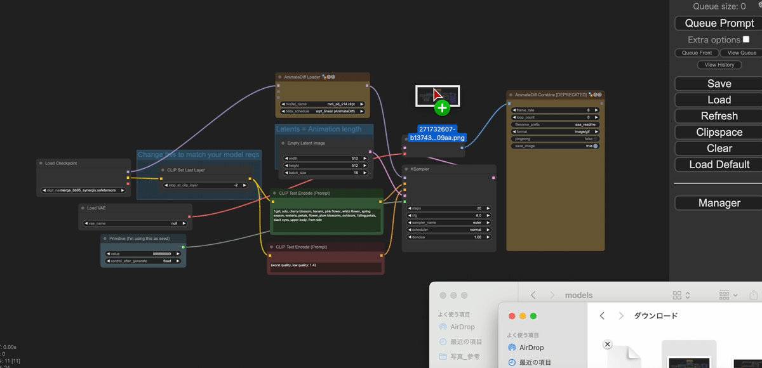Collapse the KSampler node using its title dot
This screenshot has width=762, height=368.
(x=406, y=169)
